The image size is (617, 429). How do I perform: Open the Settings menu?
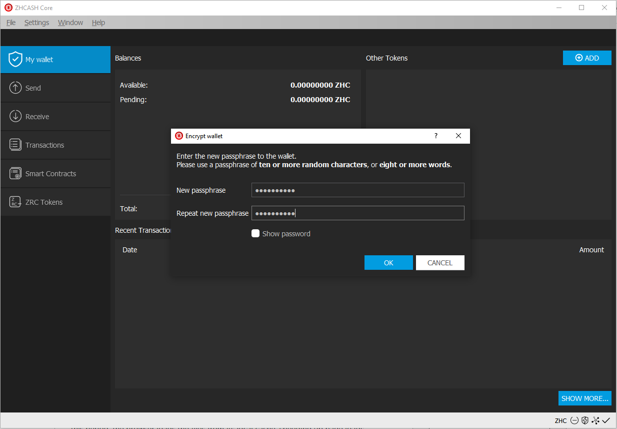(x=36, y=23)
